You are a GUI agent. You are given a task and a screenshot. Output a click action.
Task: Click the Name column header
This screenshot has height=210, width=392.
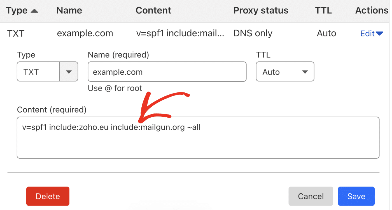69,11
